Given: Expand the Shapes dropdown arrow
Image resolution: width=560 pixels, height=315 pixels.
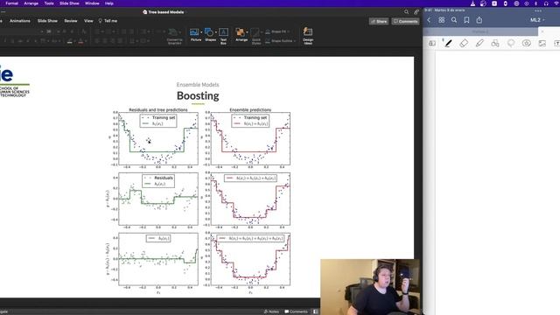Looking at the screenshot, I should point(216,32).
